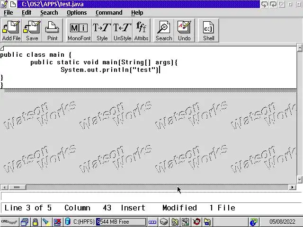This screenshot has height=227, width=303.
Task: Click the C:(HPFS) drive label on the taskbar
Action: pos(84,222)
